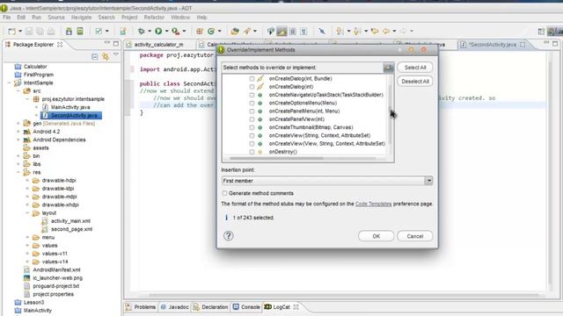Select second_page.xml in layout folder
Screen dimensions: 563x316
pos(71,229)
